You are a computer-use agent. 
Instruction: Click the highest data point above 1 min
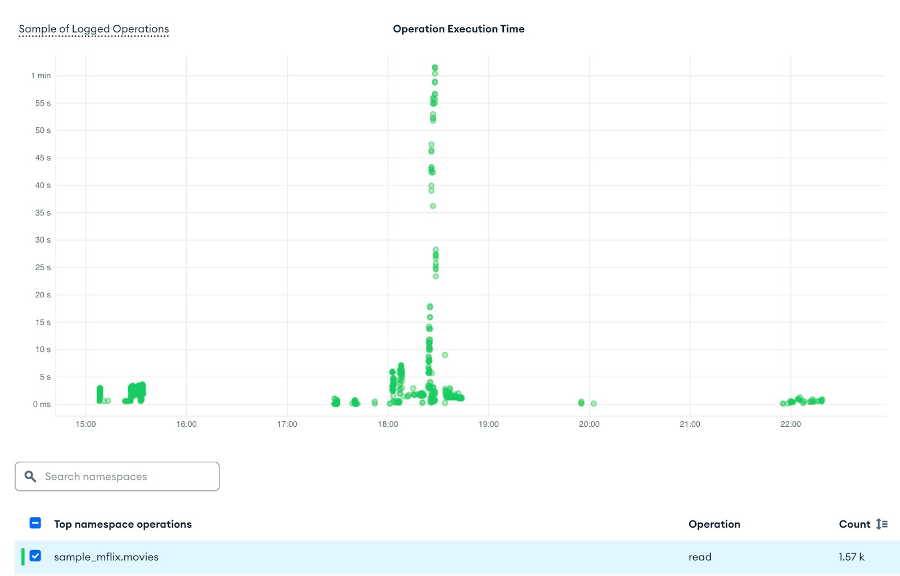435,68
